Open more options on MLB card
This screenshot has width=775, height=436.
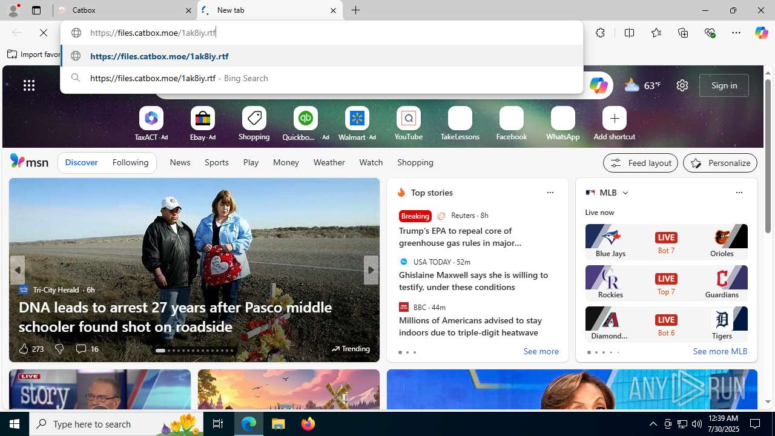tap(739, 193)
